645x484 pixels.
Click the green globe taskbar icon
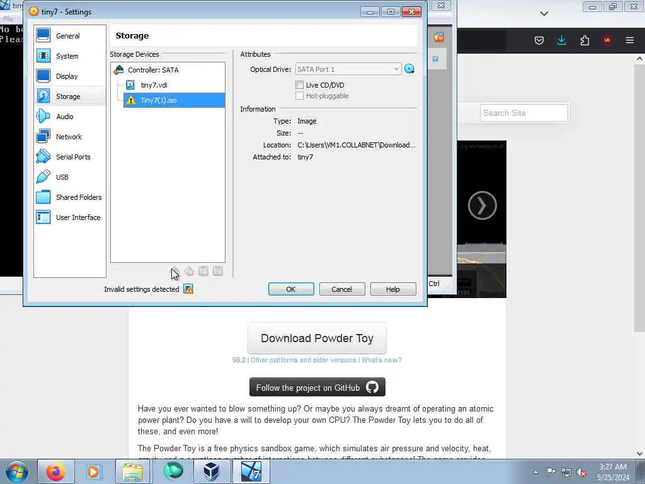point(173,471)
